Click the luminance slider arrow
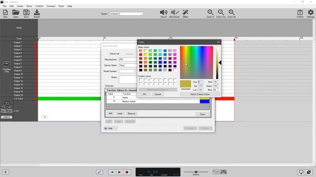 [220, 62]
